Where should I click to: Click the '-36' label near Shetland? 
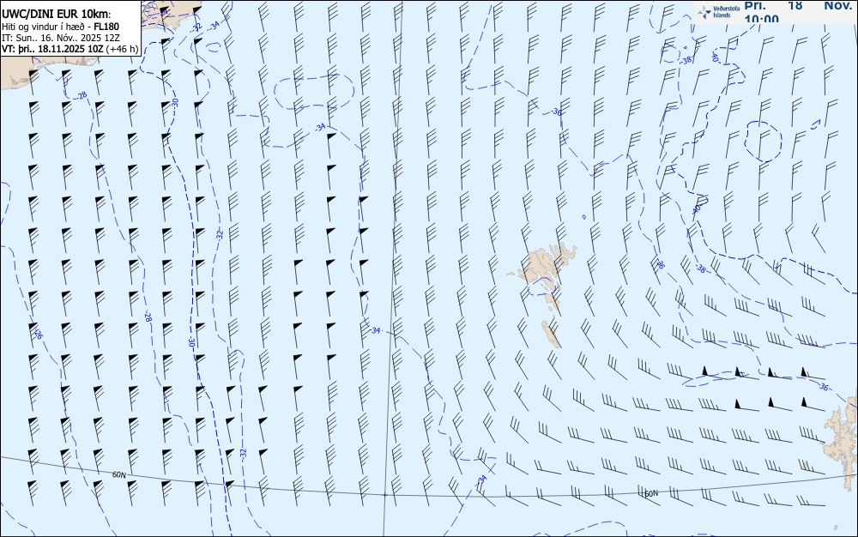click(x=823, y=387)
